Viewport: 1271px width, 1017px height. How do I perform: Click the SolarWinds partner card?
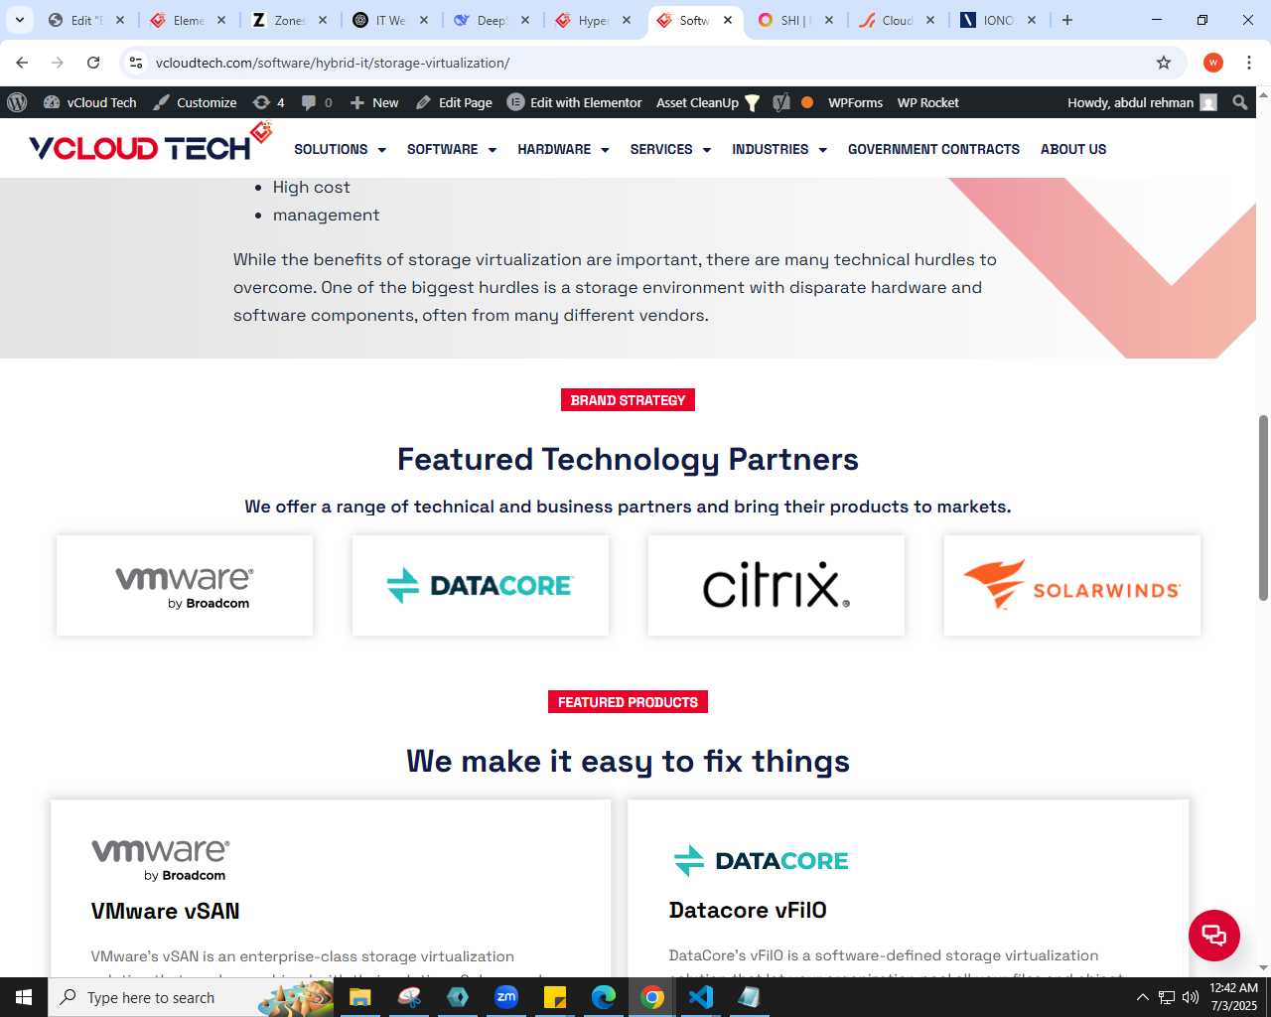click(1072, 586)
